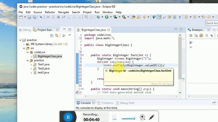
Task: Expand the Test1.java tree node
Action: click(x=31, y=65)
